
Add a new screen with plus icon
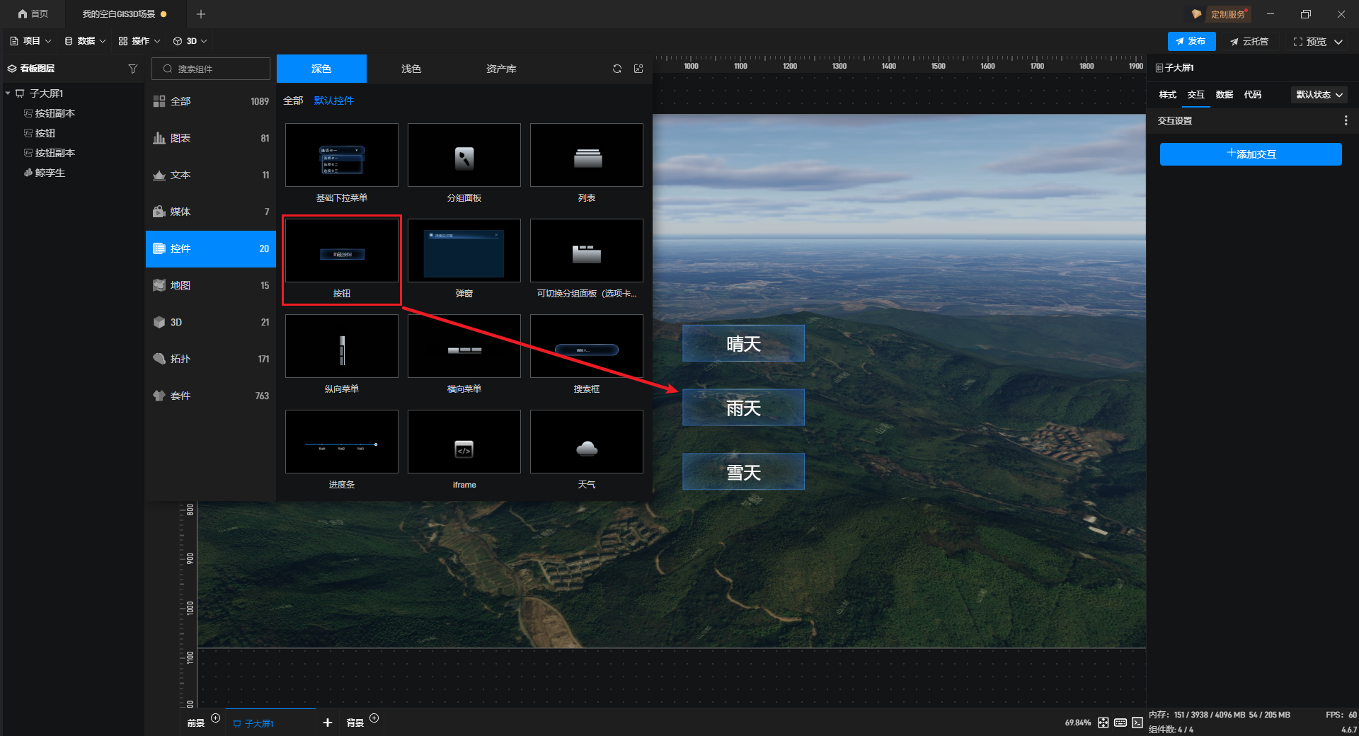coord(327,723)
